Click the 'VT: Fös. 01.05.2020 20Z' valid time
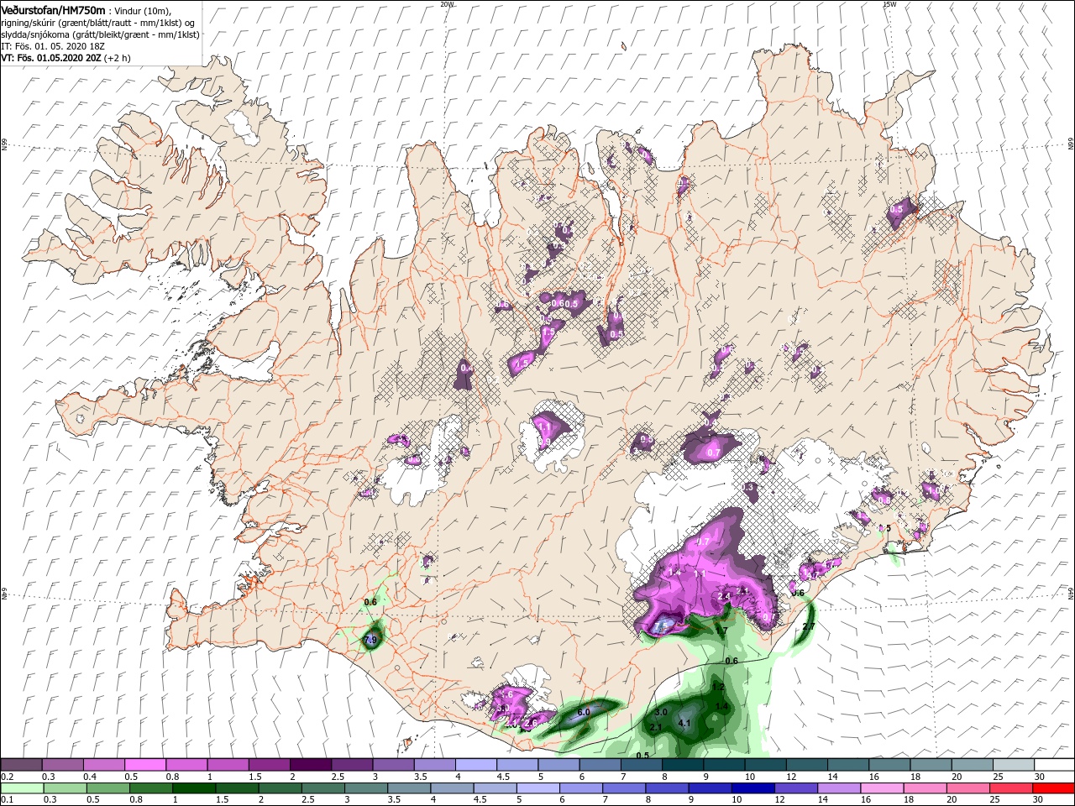 tap(50, 58)
